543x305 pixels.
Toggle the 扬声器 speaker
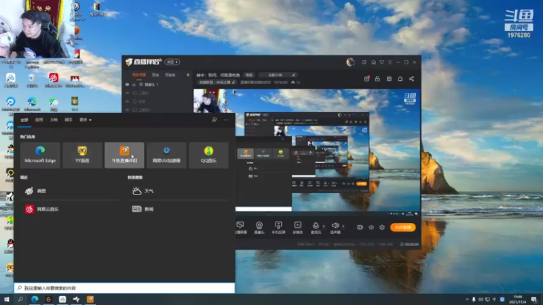(x=335, y=228)
